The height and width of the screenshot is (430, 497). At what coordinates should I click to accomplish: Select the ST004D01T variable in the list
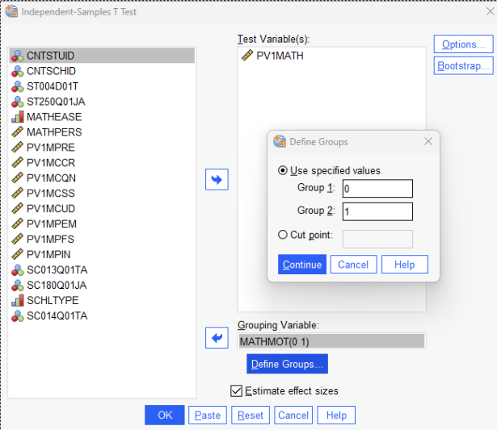tap(53, 86)
